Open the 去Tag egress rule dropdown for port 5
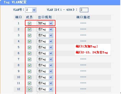 coord(45,47)
